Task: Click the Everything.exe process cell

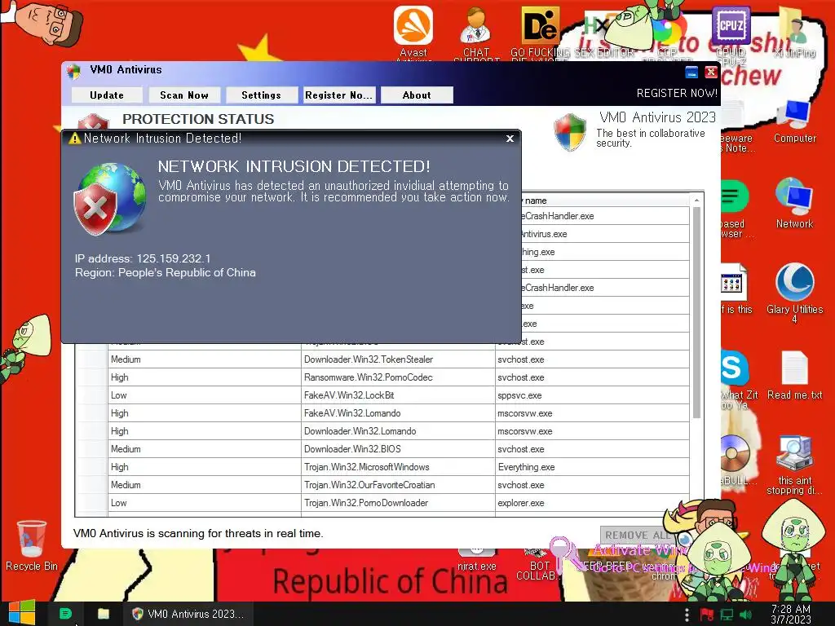Action: point(592,467)
